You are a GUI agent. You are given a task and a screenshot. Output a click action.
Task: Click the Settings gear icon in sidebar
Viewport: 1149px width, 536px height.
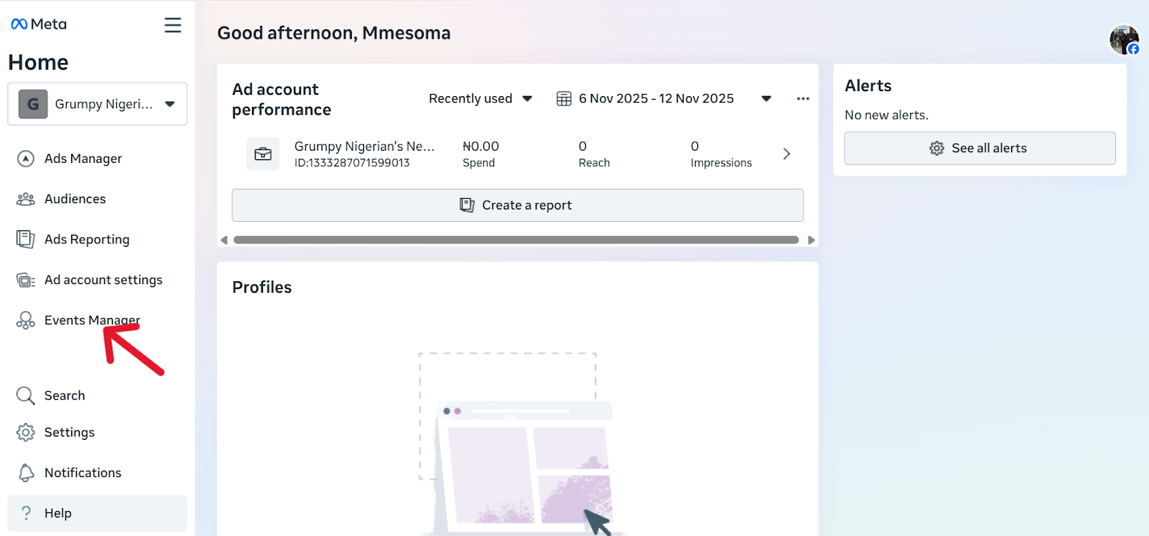pyautogui.click(x=26, y=432)
